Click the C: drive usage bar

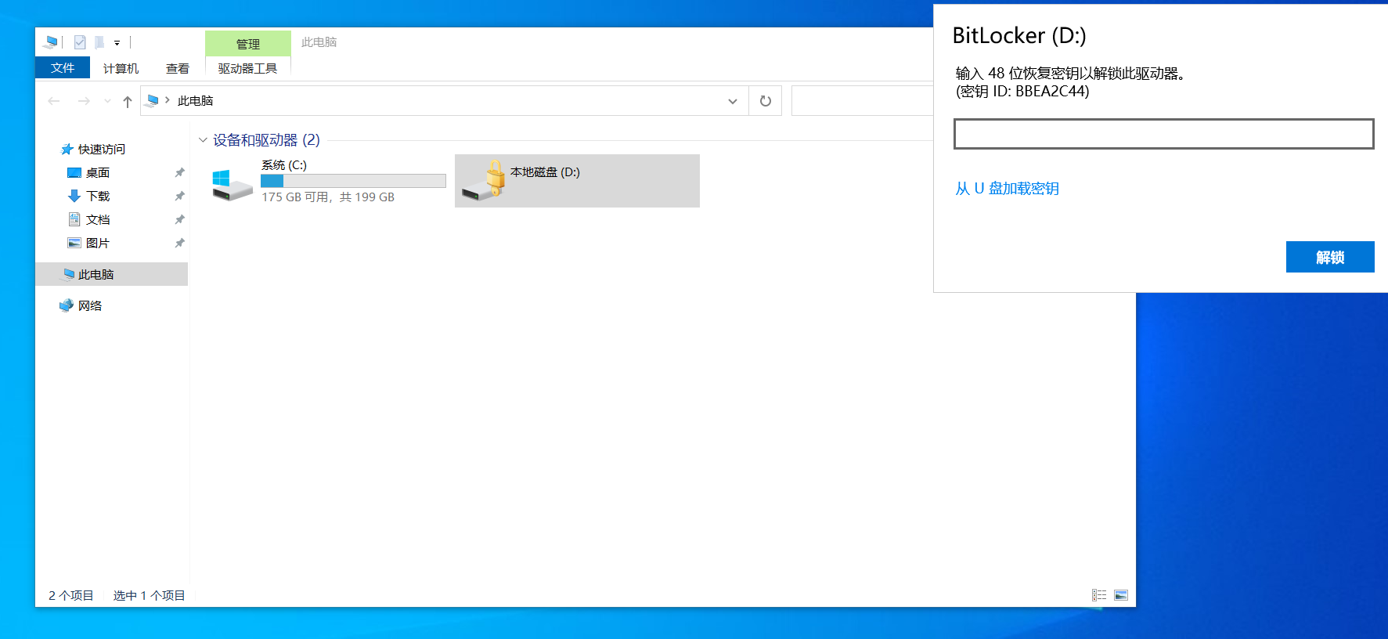(353, 181)
